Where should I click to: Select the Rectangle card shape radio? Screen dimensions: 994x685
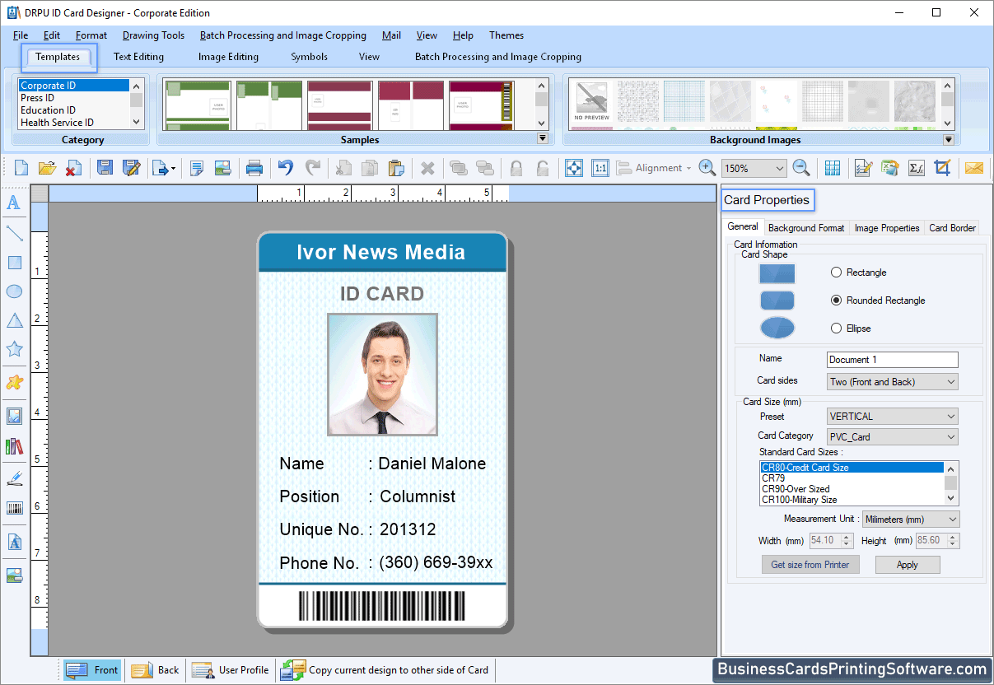pyautogui.click(x=837, y=273)
